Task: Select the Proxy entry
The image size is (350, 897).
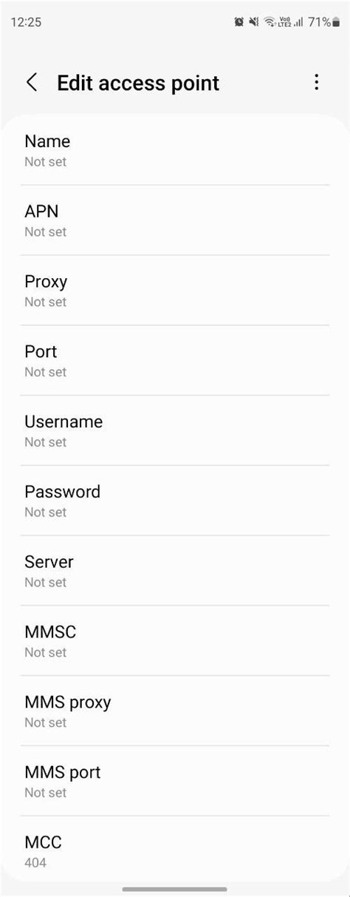Action: 175,291
